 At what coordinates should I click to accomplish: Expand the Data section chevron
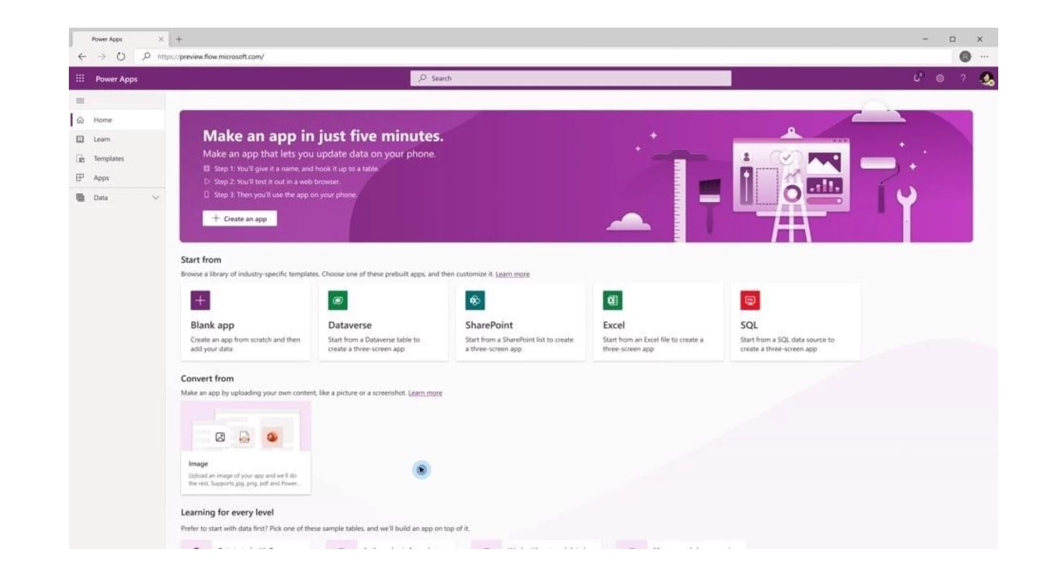tap(156, 198)
